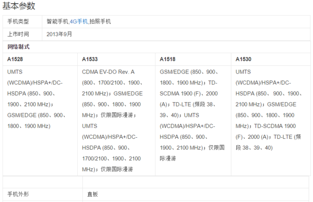Select the A1528 network bands cell
313x202 pixels.
[x=40, y=121]
